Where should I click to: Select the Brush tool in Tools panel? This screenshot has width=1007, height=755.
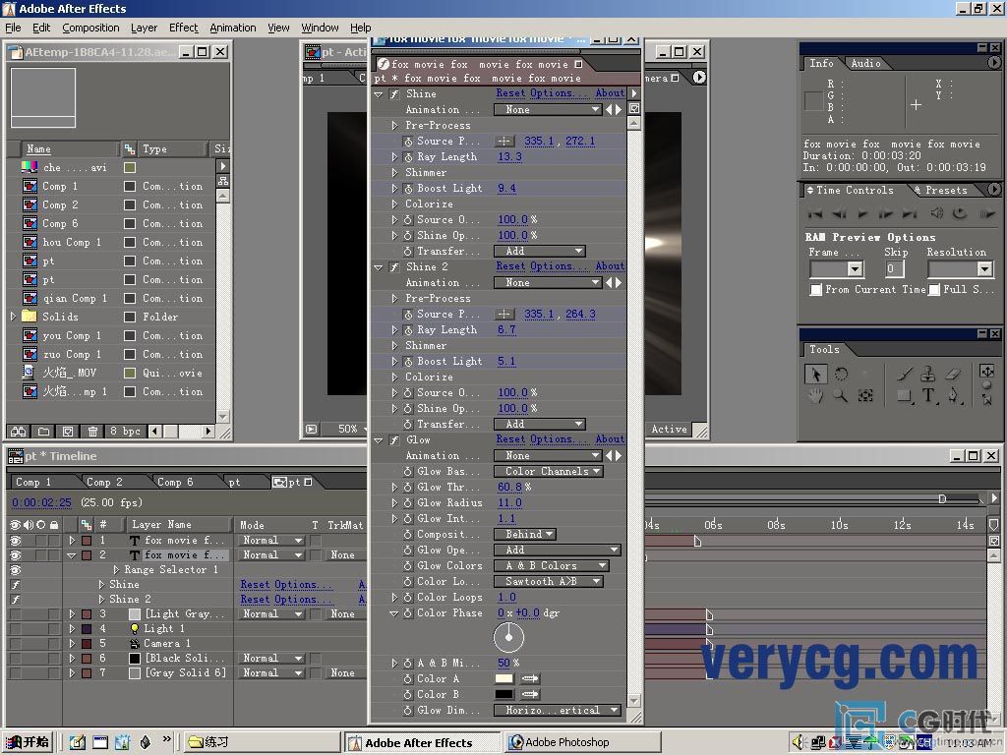905,374
